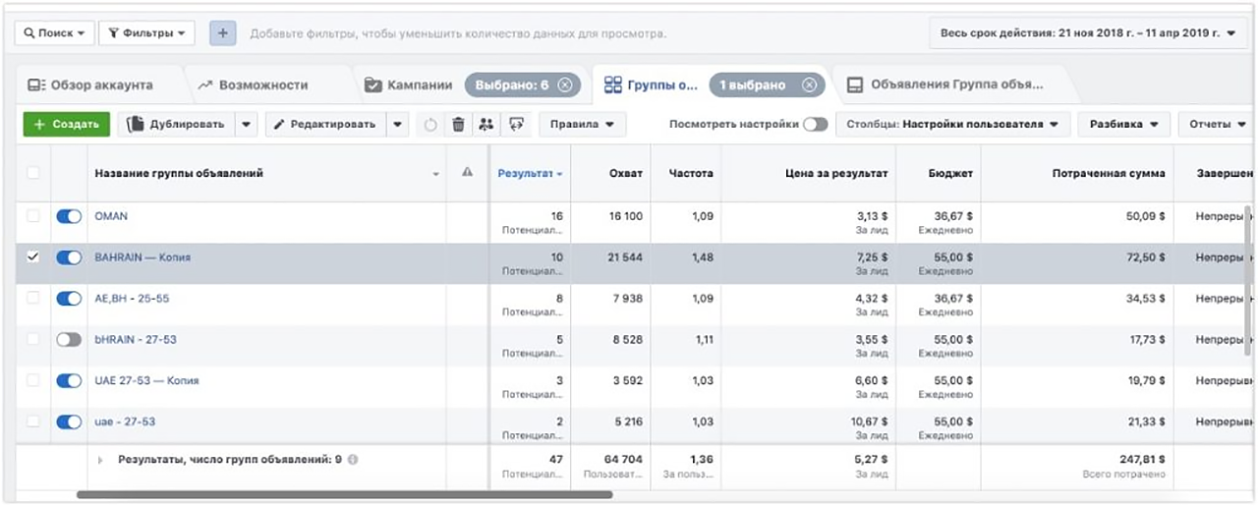
Task: Tick the uae - 27-53 checkbox
Action: pyautogui.click(x=33, y=422)
